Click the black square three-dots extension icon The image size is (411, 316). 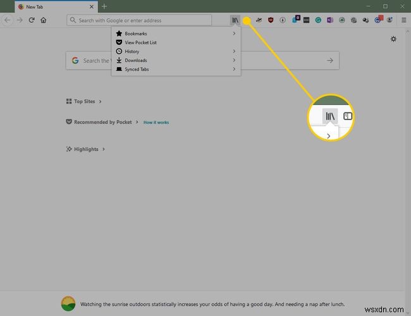306,20
